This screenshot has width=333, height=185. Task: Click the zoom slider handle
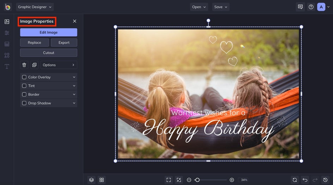coord(197,180)
